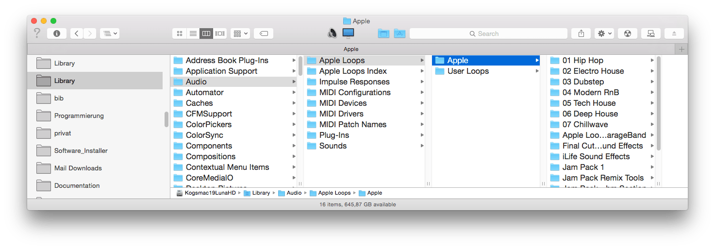Select 07 Chillwave folder
This screenshot has width=715, height=249.
(601, 124)
